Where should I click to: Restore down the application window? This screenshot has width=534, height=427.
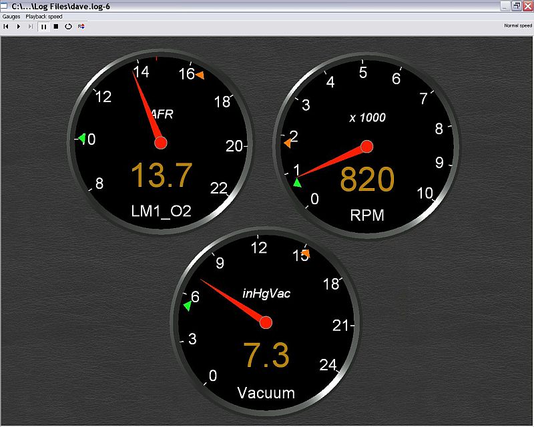coord(516,6)
